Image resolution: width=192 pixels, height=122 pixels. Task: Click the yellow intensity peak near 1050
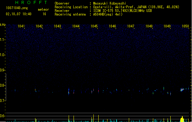pos(182,119)
